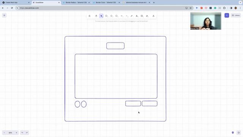Bookmark this page with the star icon
This screenshot has width=243, height=137.
pos(191,8)
